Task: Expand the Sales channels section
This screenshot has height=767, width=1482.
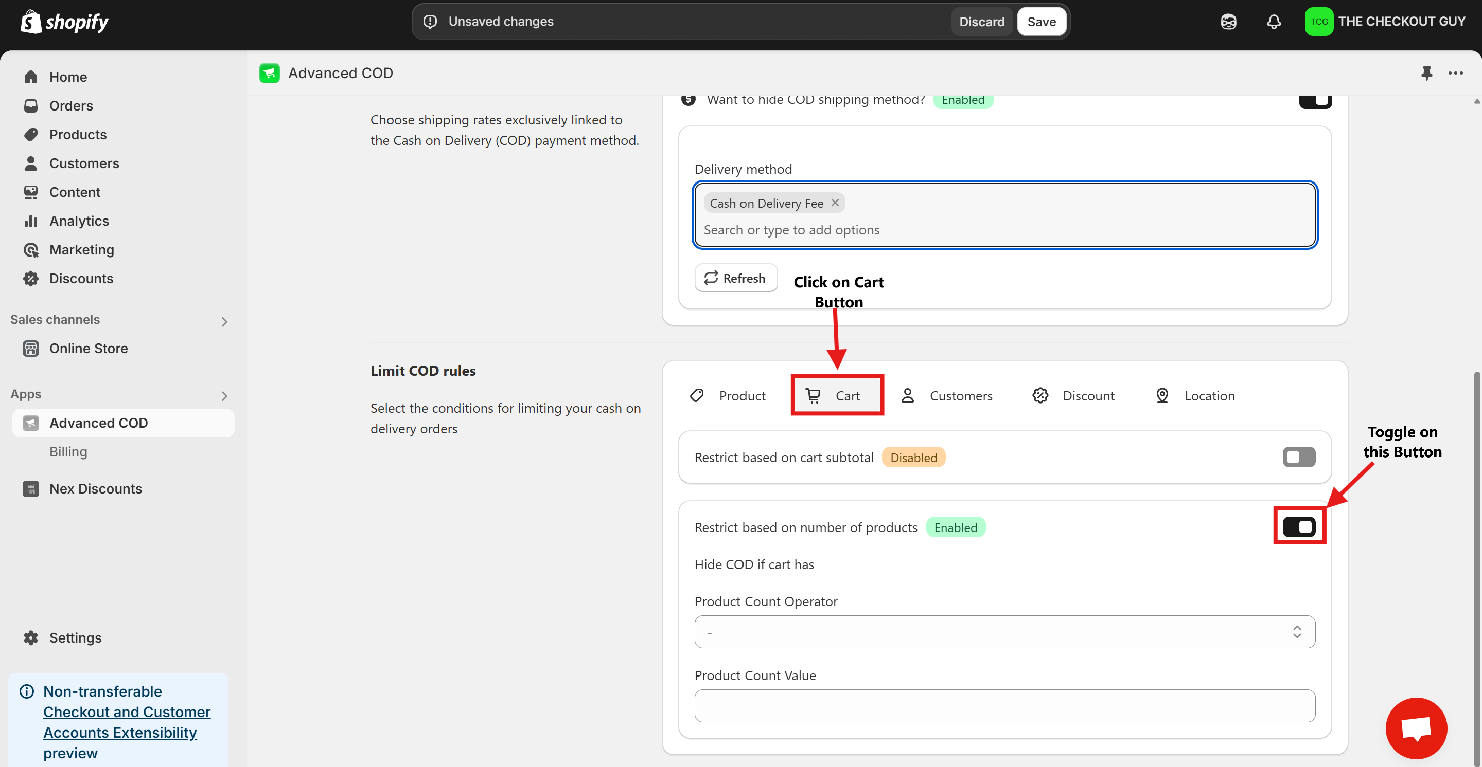Action: tap(224, 322)
